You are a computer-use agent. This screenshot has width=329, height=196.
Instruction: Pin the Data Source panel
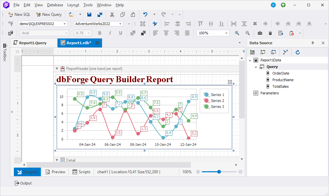click(313, 43)
